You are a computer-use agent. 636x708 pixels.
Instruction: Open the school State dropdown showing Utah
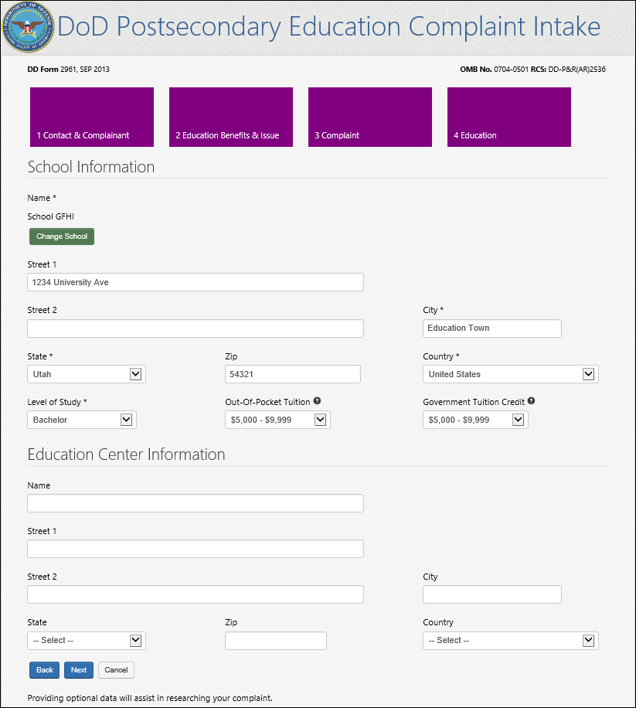point(87,374)
